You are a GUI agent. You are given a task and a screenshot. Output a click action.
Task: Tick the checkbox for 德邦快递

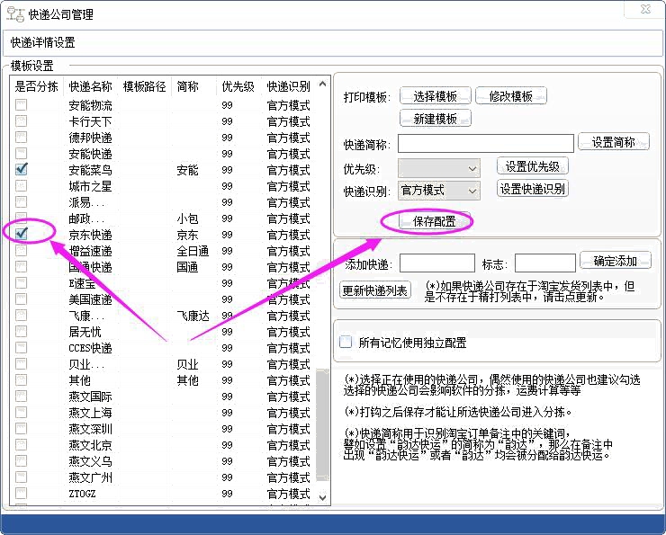pos(22,137)
